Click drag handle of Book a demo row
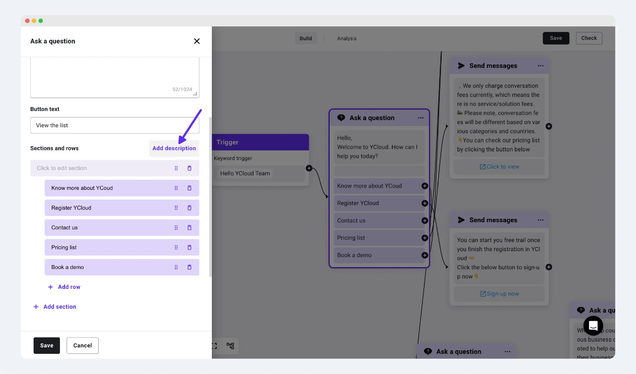636x374 pixels. tap(176, 267)
